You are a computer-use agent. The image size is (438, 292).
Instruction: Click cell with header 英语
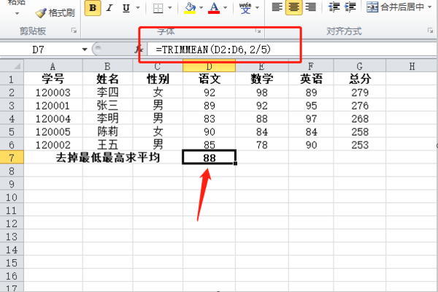coord(311,79)
